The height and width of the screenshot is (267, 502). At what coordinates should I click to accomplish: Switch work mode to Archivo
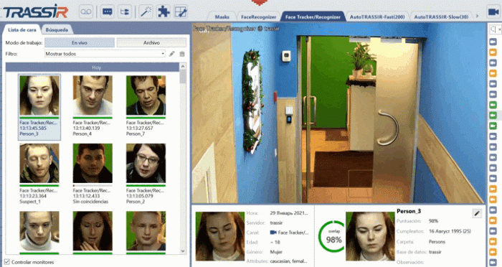[151, 42]
